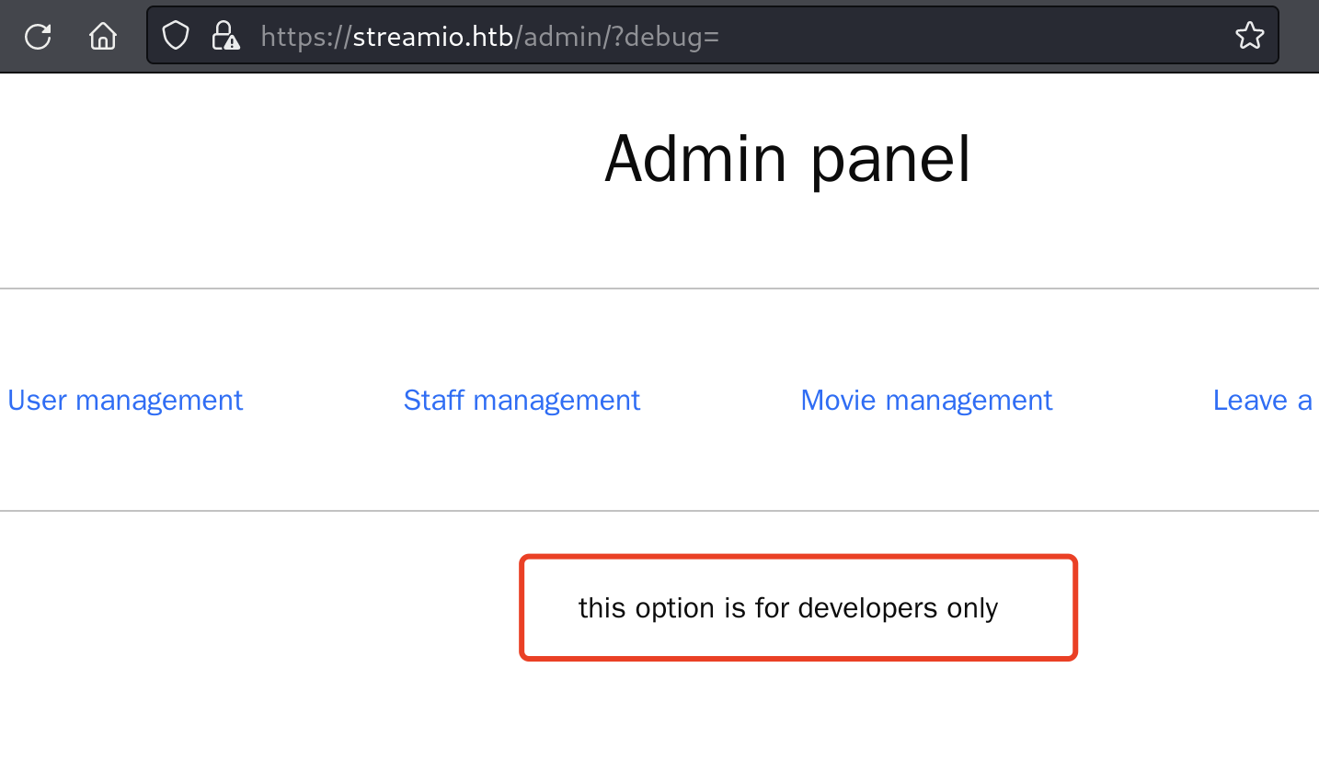Click the streamio.htb domain in the URL

[432, 37]
